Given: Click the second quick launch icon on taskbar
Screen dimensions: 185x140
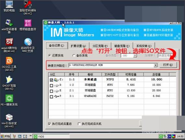Looking at the screenshot, I should click(19, 136).
